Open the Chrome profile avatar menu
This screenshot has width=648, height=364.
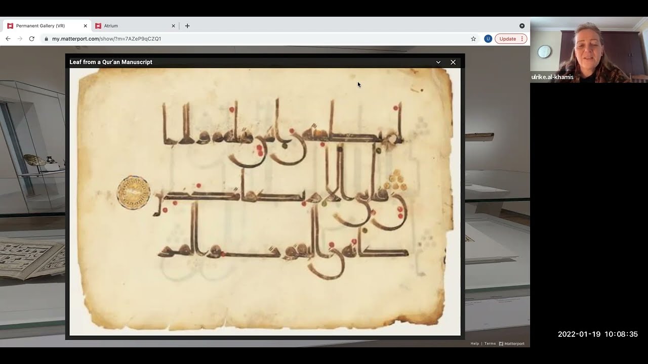488,39
